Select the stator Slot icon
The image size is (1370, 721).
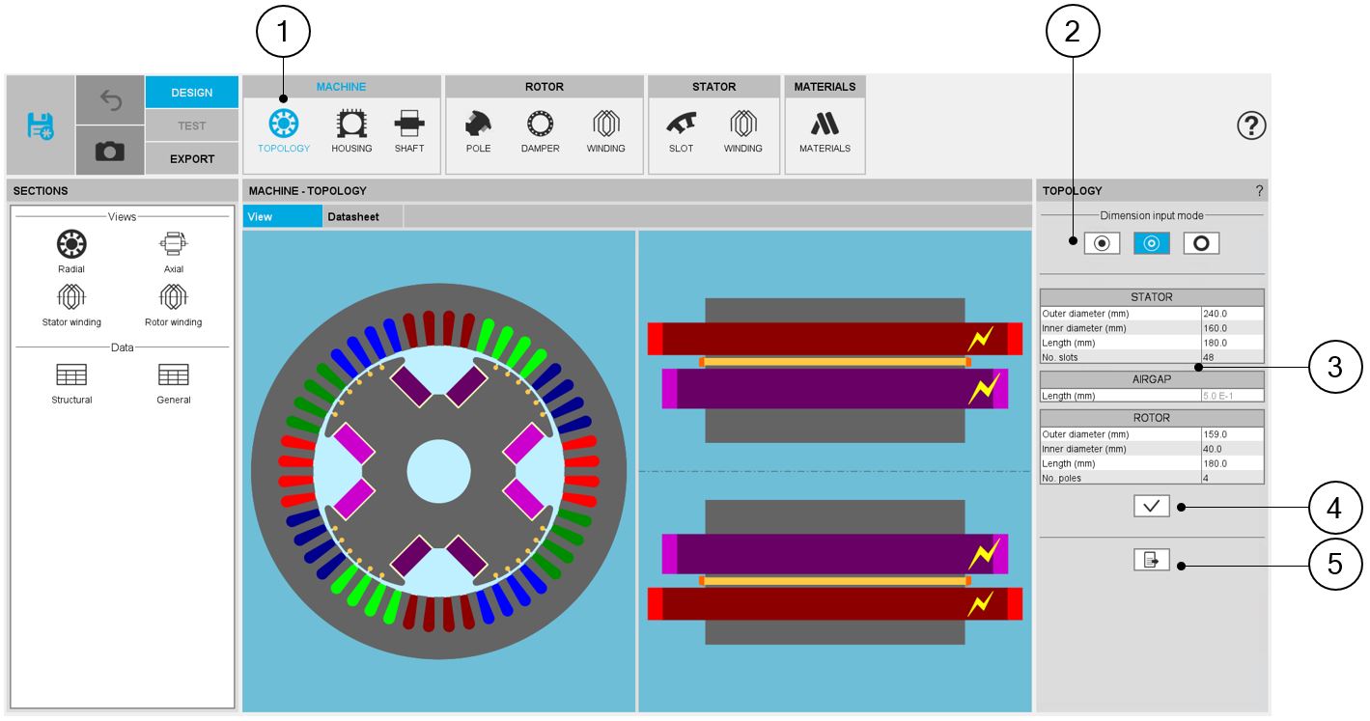click(x=681, y=125)
